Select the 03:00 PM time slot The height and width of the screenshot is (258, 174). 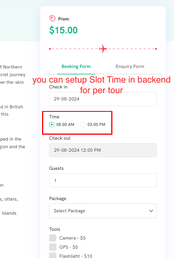pyautogui.click(x=83, y=124)
